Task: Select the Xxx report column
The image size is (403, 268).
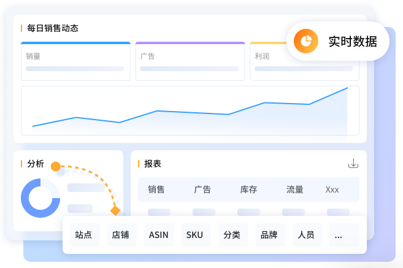Action: [x=332, y=190]
